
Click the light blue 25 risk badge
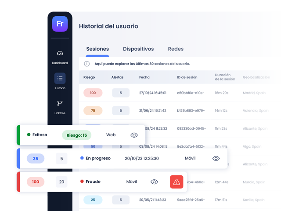tap(93, 200)
